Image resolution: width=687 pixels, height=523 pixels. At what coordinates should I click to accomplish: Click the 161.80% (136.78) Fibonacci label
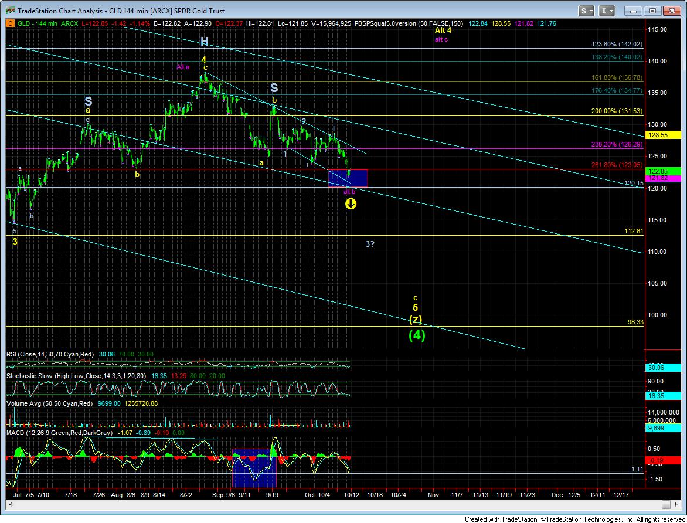click(617, 77)
